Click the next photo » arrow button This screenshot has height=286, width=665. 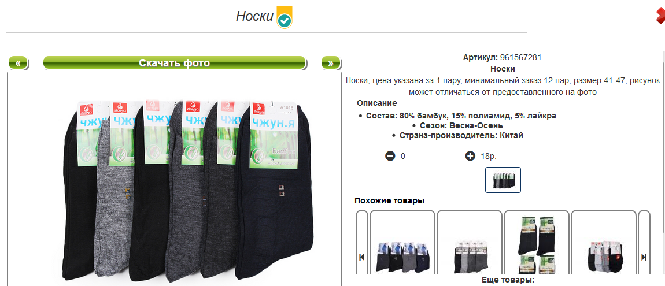pos(331,63)
